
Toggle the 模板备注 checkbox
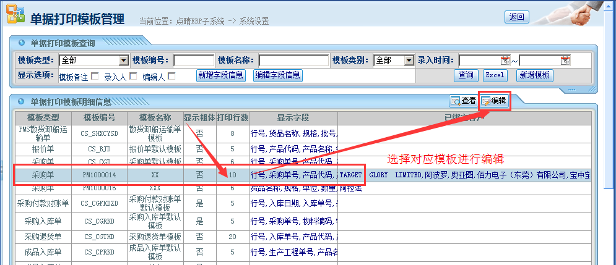95,76
